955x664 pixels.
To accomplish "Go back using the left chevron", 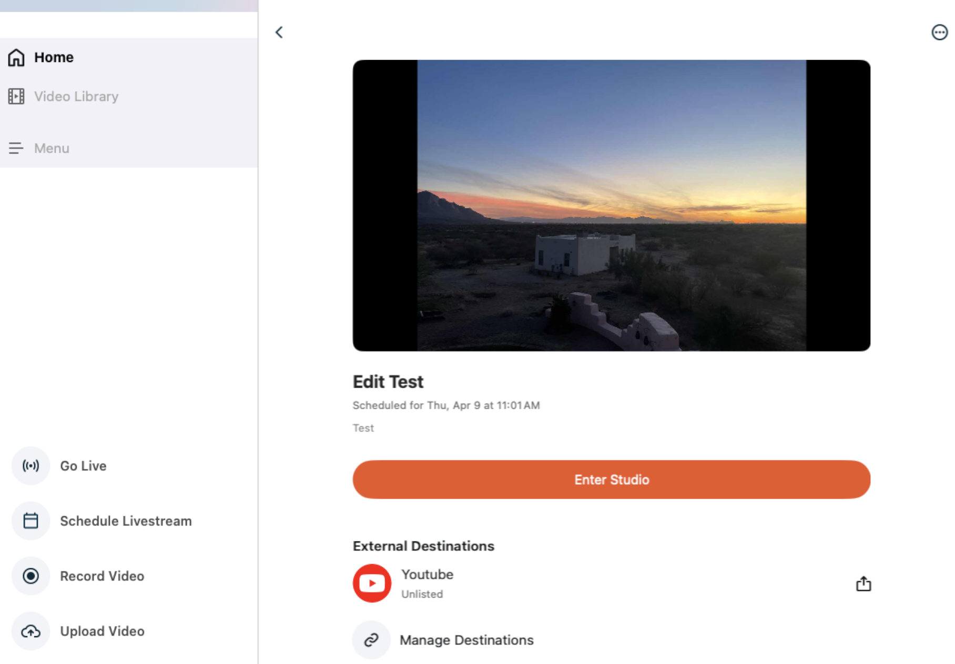I will (x=279, y=32).
